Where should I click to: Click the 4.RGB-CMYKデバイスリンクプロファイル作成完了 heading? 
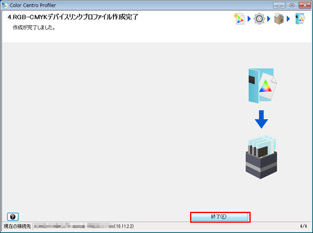coord(73,17)
